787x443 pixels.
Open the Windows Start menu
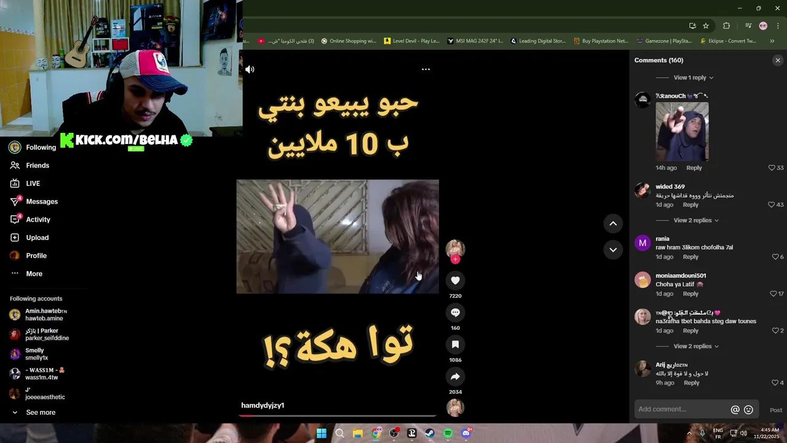(x=322, y=433)
